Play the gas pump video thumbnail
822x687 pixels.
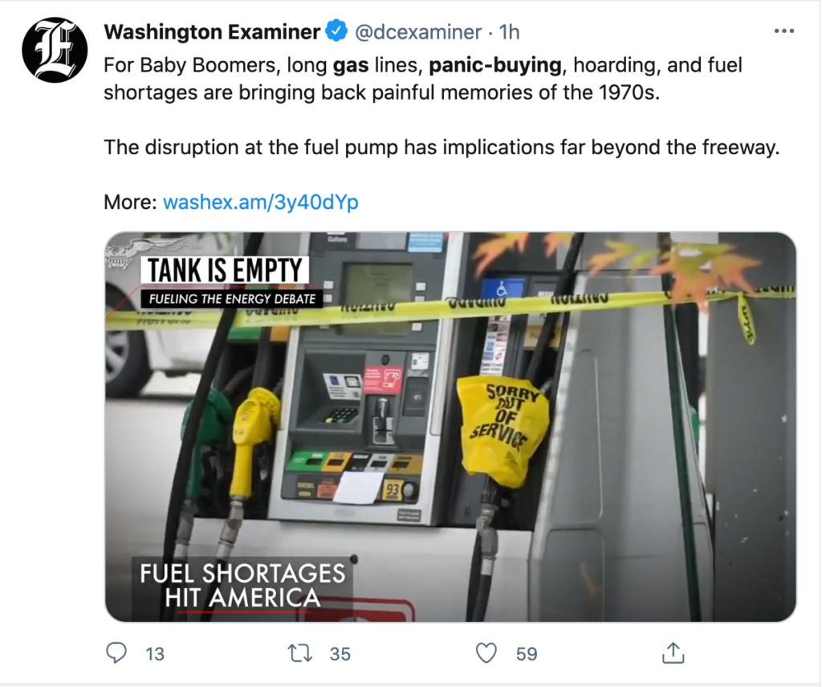pos(450,427)
